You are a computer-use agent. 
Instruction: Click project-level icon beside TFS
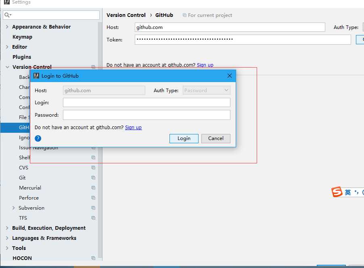(x=93, y=218)
